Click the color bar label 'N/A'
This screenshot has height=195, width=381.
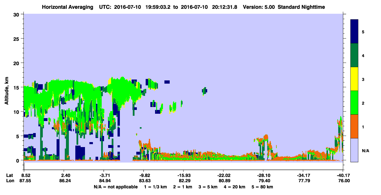[x=365, y=151]
